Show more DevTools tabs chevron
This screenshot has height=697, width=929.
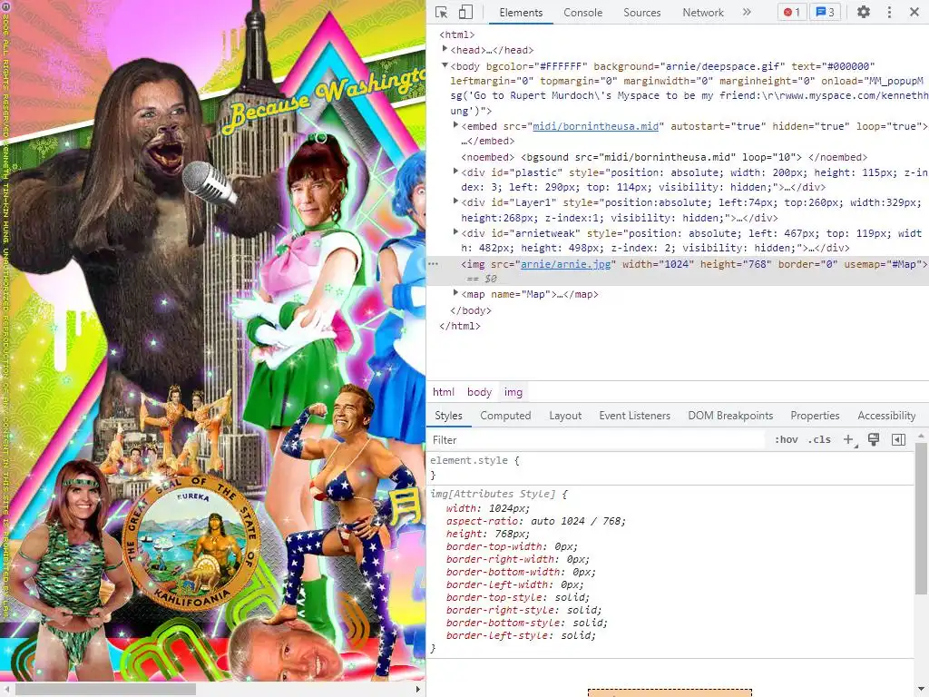tap(747, 13)
